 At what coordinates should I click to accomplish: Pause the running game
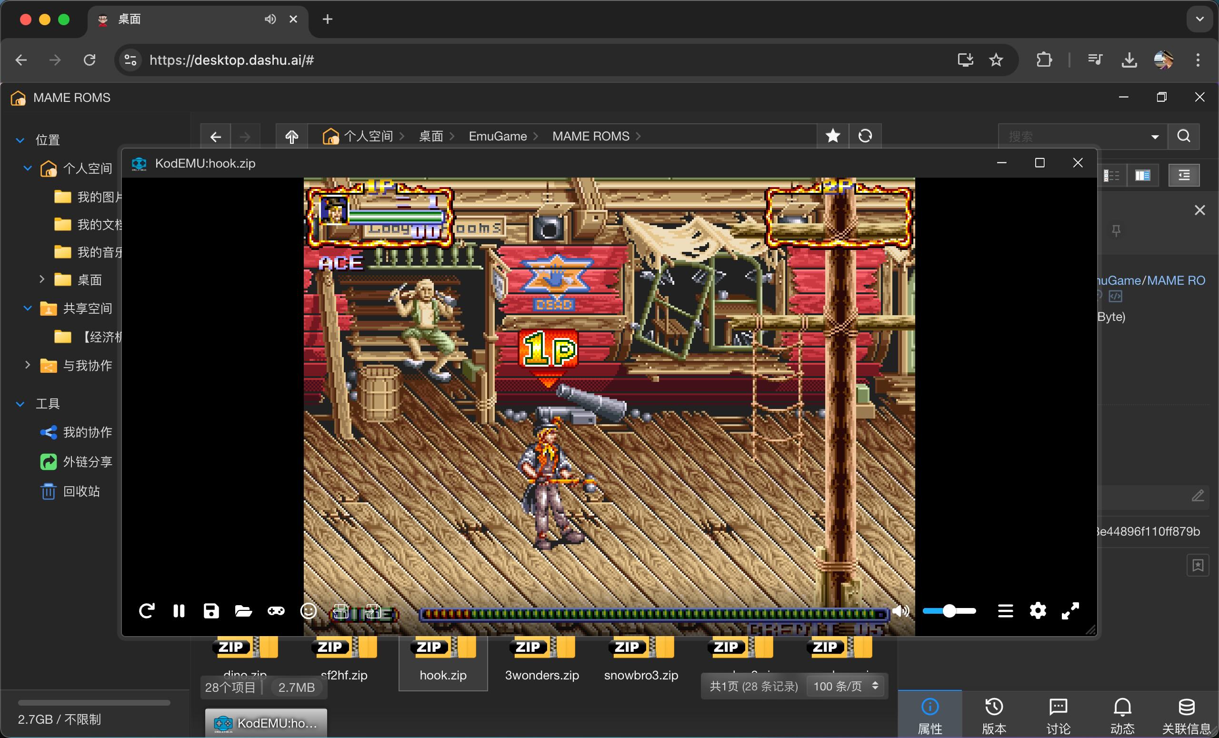click(x=179, y=611)
